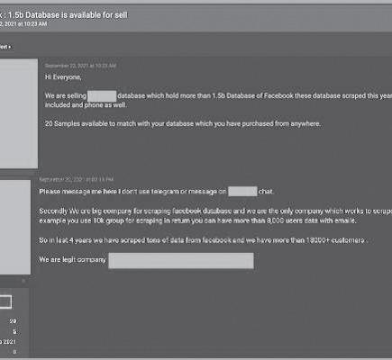Viewport: 392px width, 360px height.
Task: Click the redacted block after 'We are legit company'
Action: coord(181,261)
